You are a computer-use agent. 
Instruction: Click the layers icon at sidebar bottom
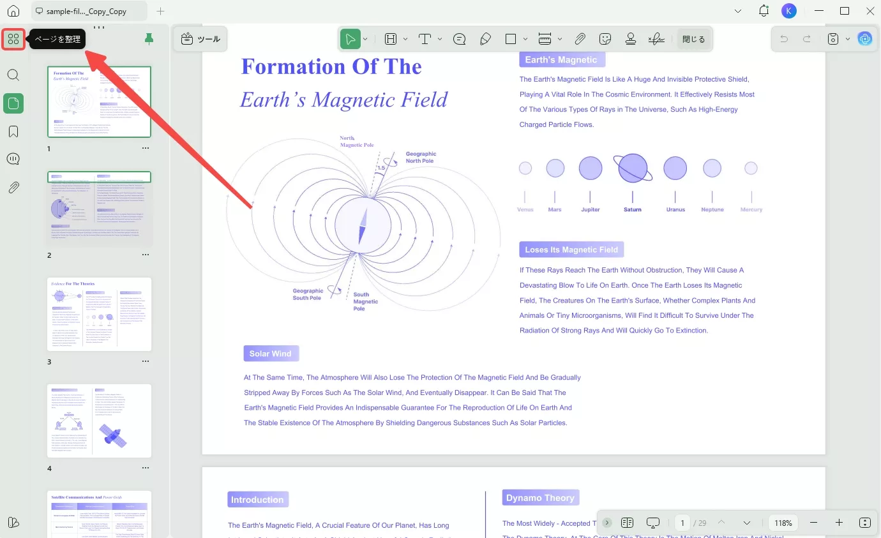click(13, 523)
